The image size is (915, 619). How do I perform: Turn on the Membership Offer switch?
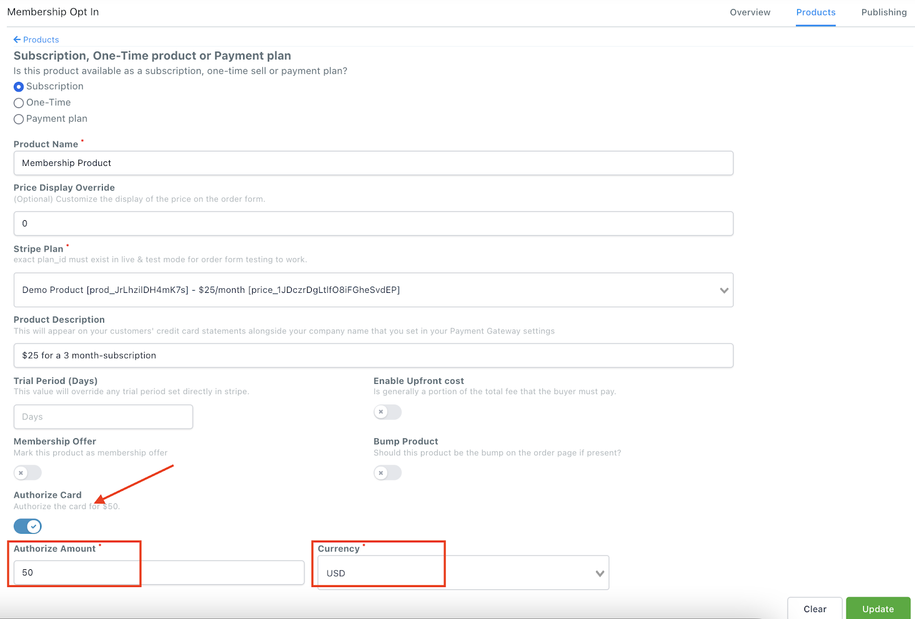point(28,473)
